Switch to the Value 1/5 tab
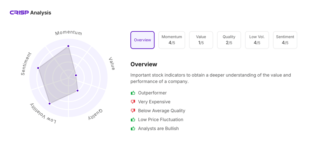Viewport: 312px width, 143px height. click(x=201, y=40)
